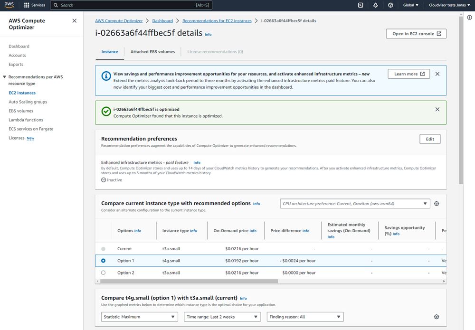
Task: Open the page info panel icon
Action: pyautogui.click(x=469, y=18)
